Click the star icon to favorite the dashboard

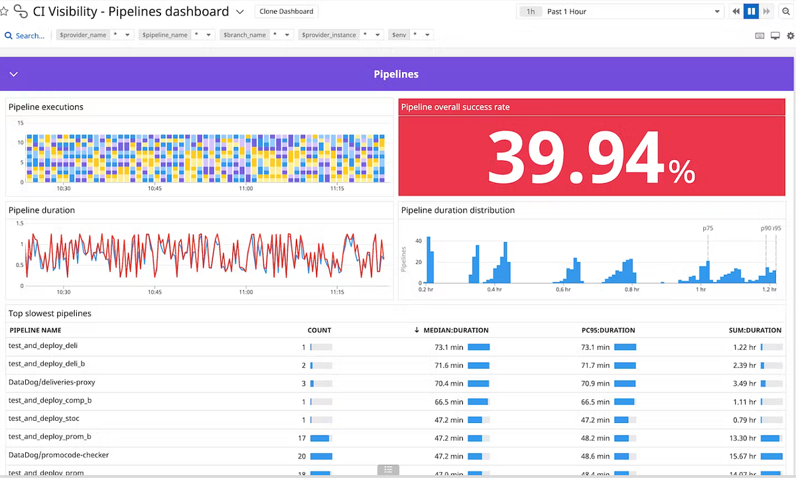pyautogui.click(x=5, y=11)
